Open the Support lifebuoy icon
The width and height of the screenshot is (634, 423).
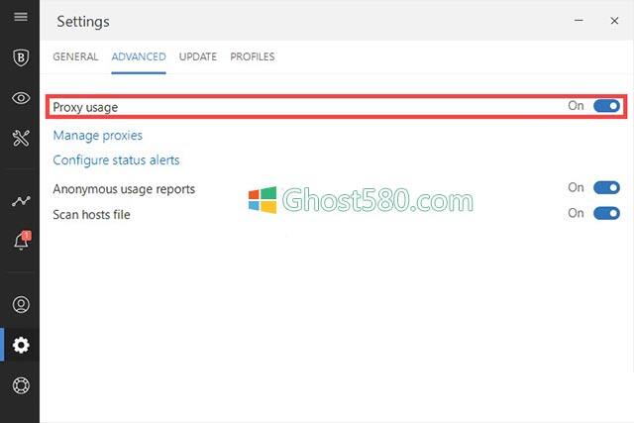tap(21, 385)
